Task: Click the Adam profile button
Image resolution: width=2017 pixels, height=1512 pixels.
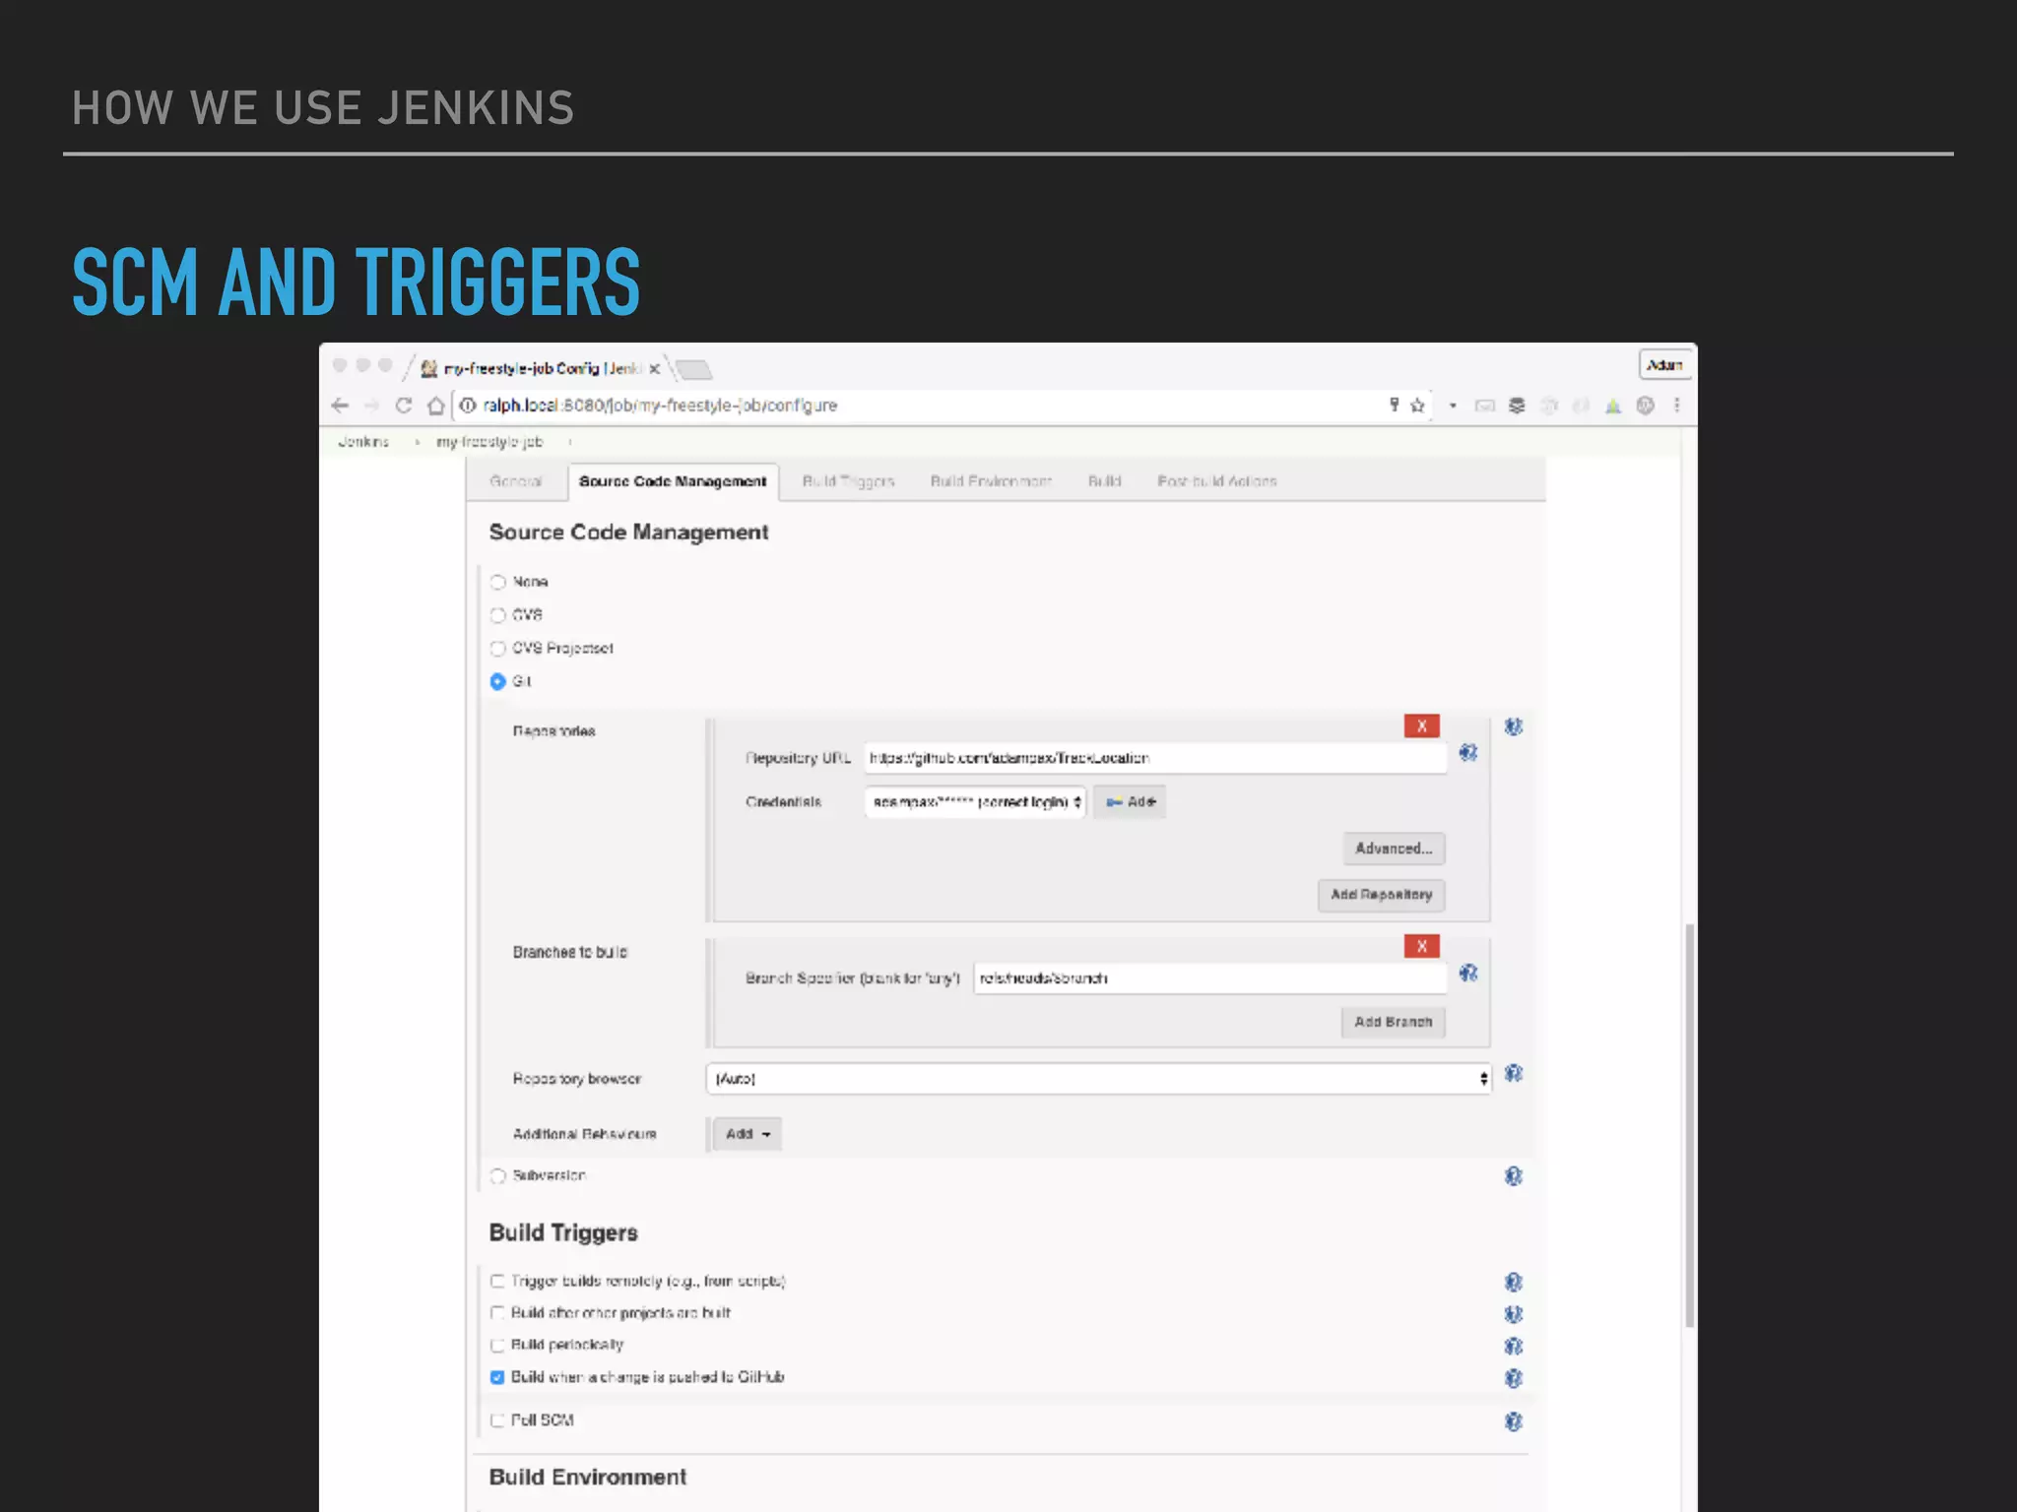Action: point(1664,364)
